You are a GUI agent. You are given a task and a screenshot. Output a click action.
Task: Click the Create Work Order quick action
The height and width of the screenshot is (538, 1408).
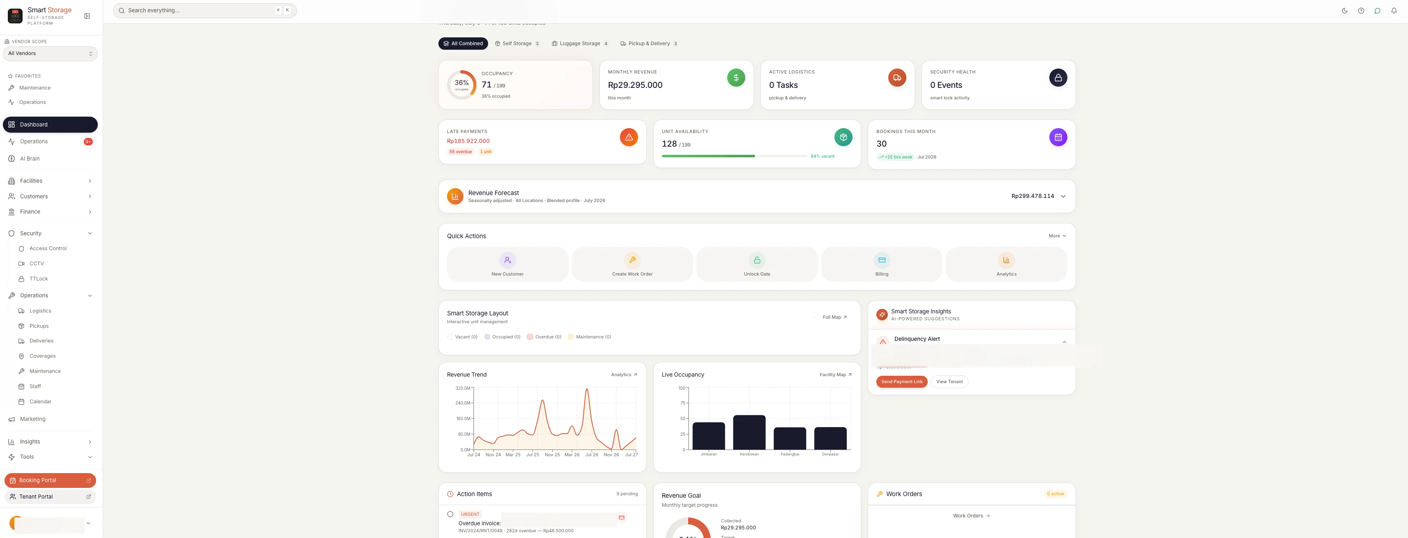632,264
